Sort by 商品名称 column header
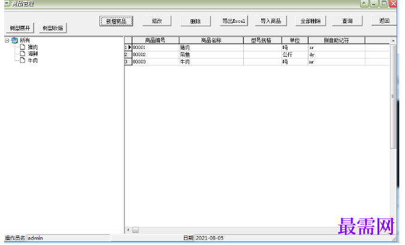This screenshot has height=245, width=405. click(x=211, y=41)
